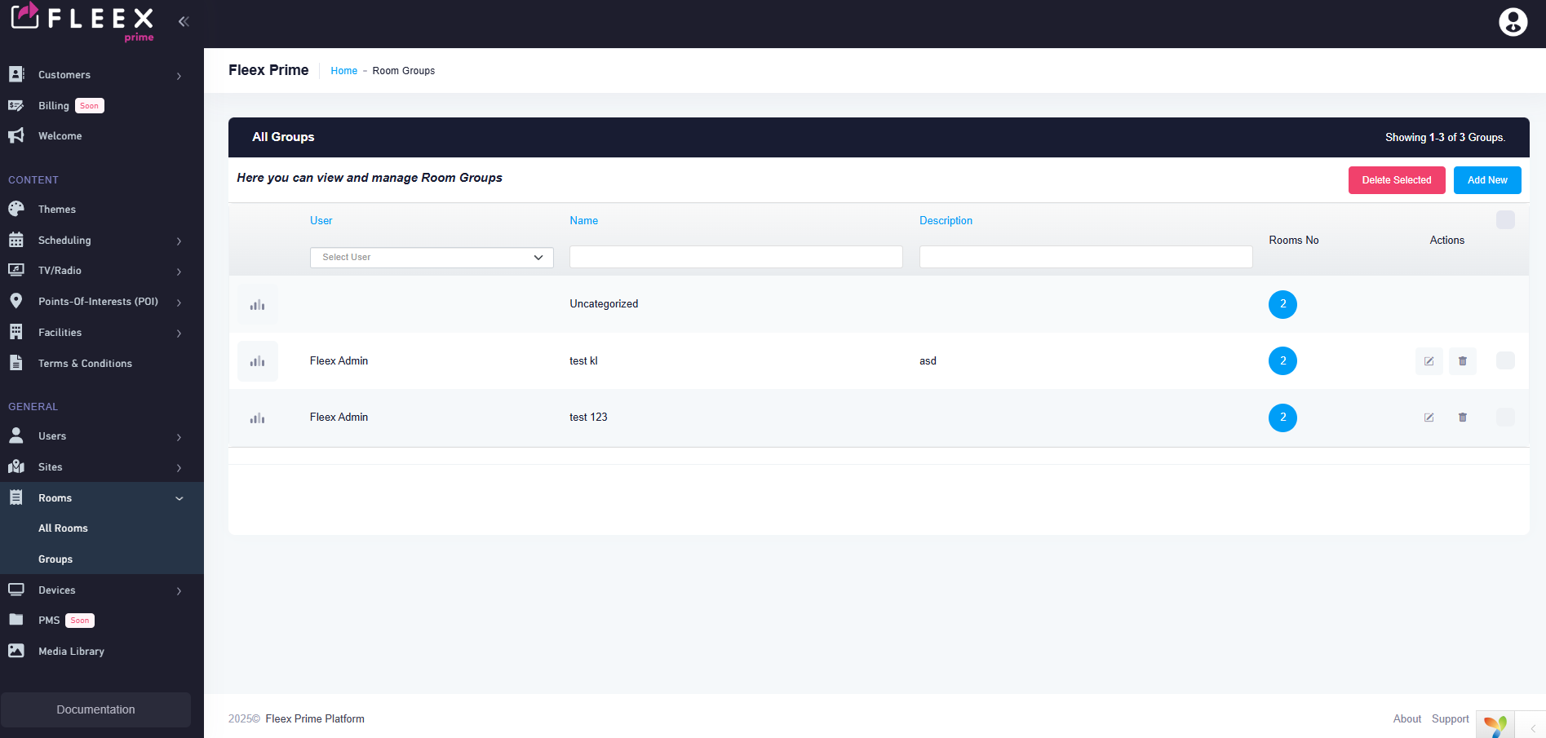Click the edit icon for test kl group

pos(1429,361)
